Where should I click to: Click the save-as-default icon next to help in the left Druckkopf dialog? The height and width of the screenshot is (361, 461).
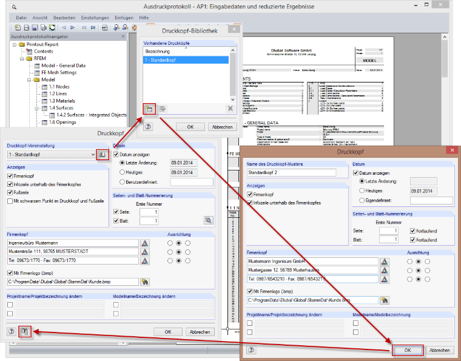25,332
